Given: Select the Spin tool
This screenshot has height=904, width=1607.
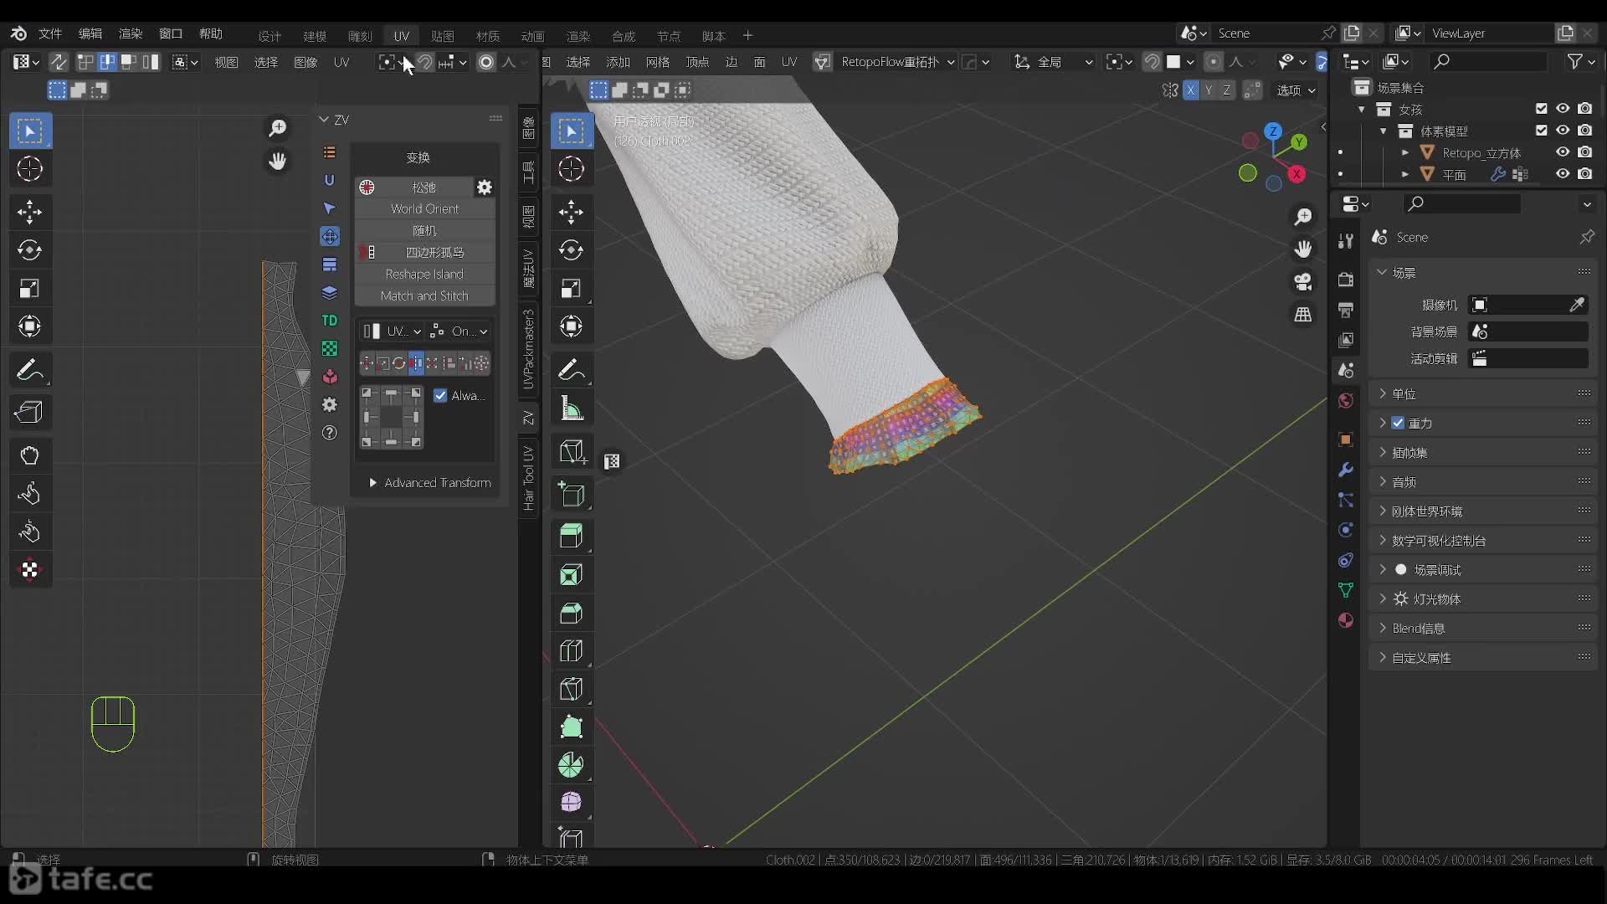Looking at the screenshot, I should click(x=572, y=764).
